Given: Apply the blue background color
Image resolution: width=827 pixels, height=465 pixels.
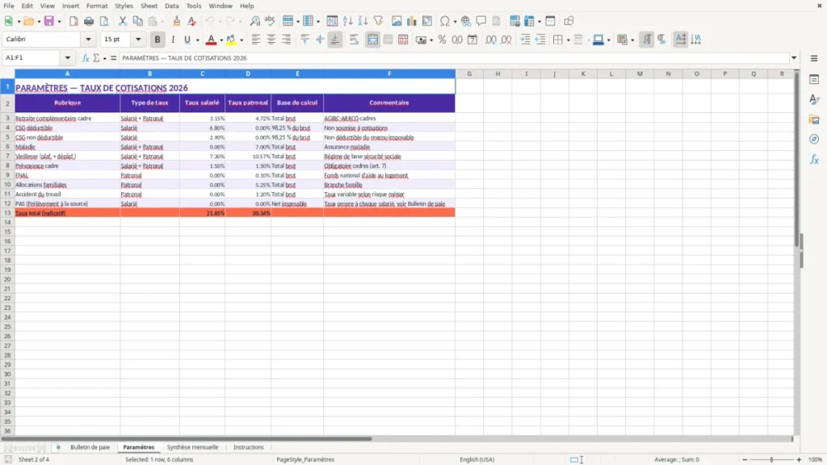Looking at the screenshot, I should tap(598, 40).
